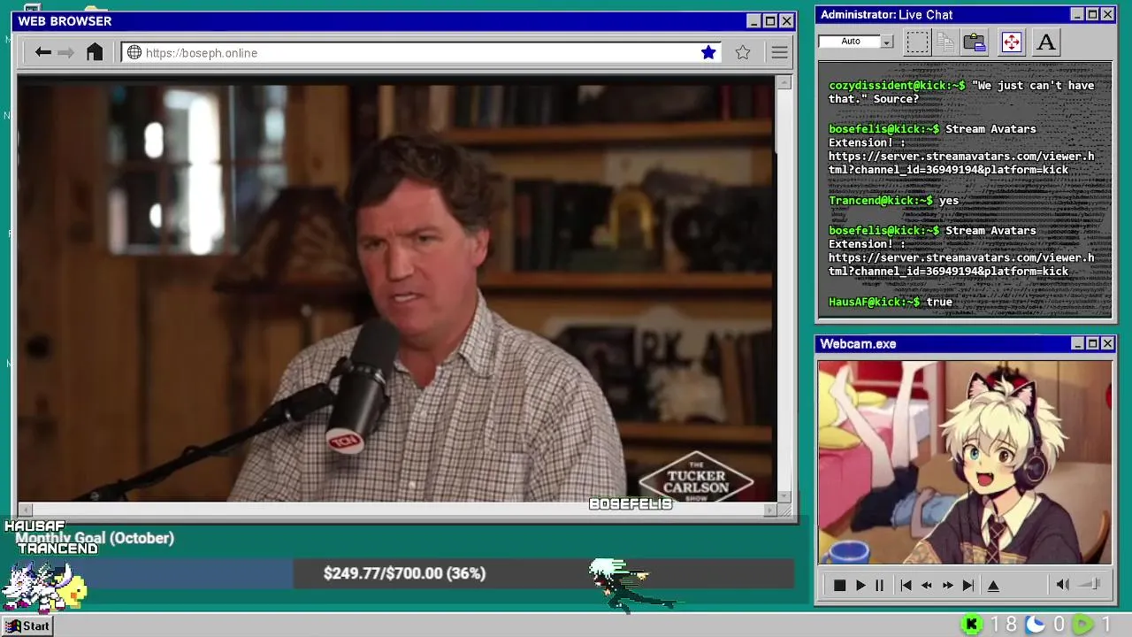Viewport: 1132px width, 637px height.
Task: Click the eject button in Webcam.exe
Action: (993, 585)
